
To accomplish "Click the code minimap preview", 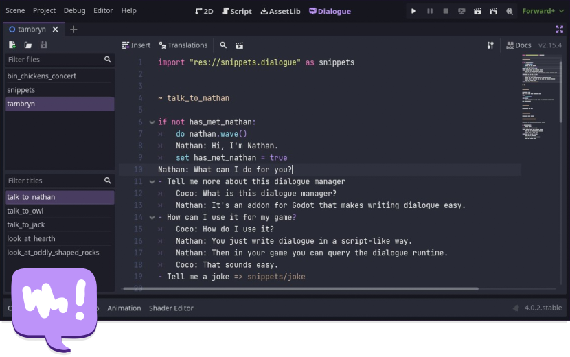I will (x=540, y=97).
